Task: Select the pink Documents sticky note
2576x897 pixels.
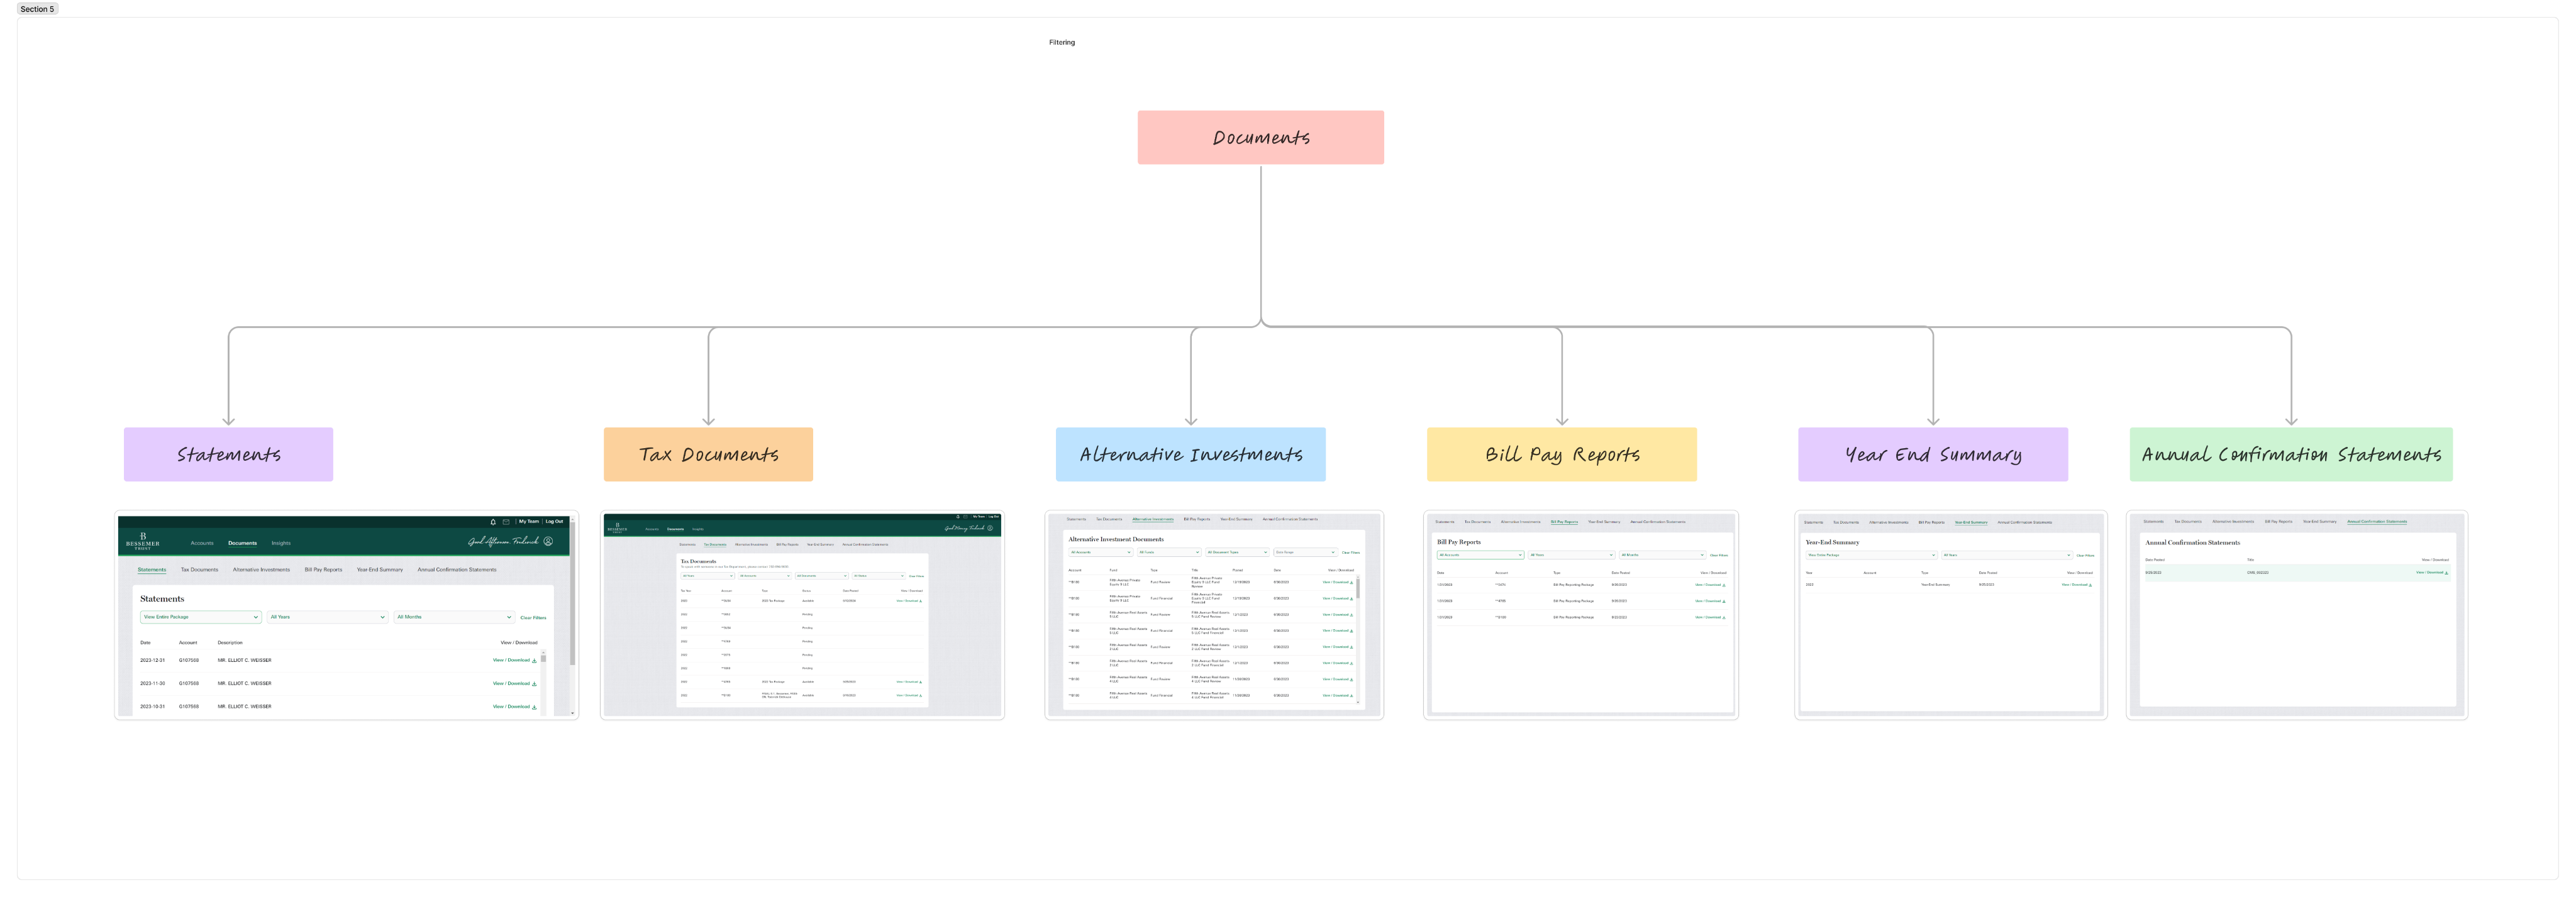Action: click(x=1261, y=137)
